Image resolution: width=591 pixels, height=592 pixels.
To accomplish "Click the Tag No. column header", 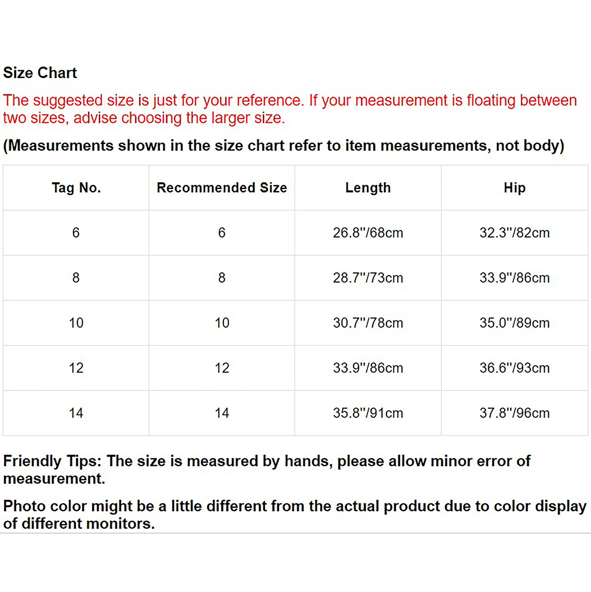I will coord(76,188).
